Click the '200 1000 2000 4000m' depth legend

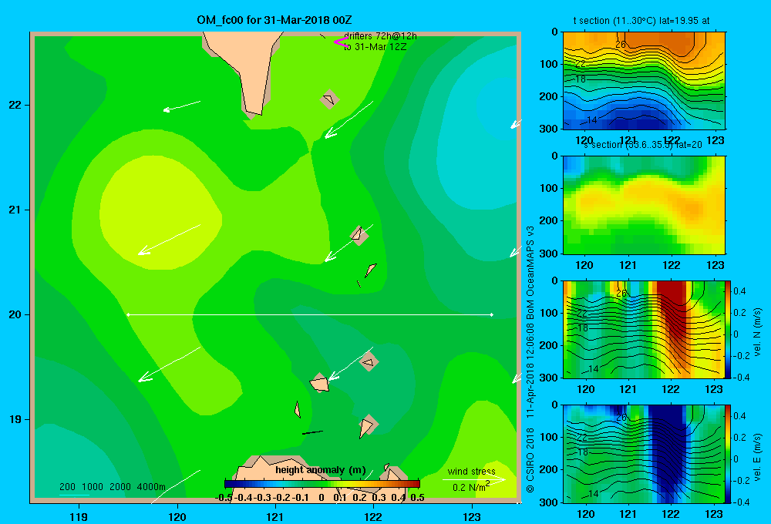[x=112, y=487]
